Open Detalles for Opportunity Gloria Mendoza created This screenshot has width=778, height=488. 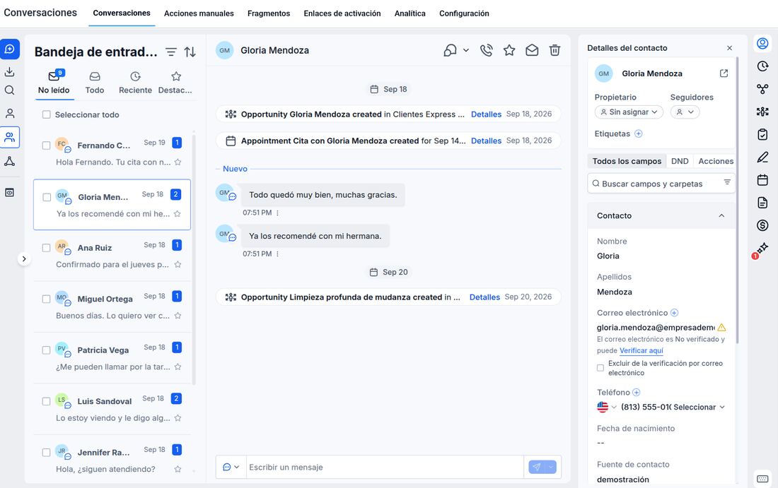(487, 114)
